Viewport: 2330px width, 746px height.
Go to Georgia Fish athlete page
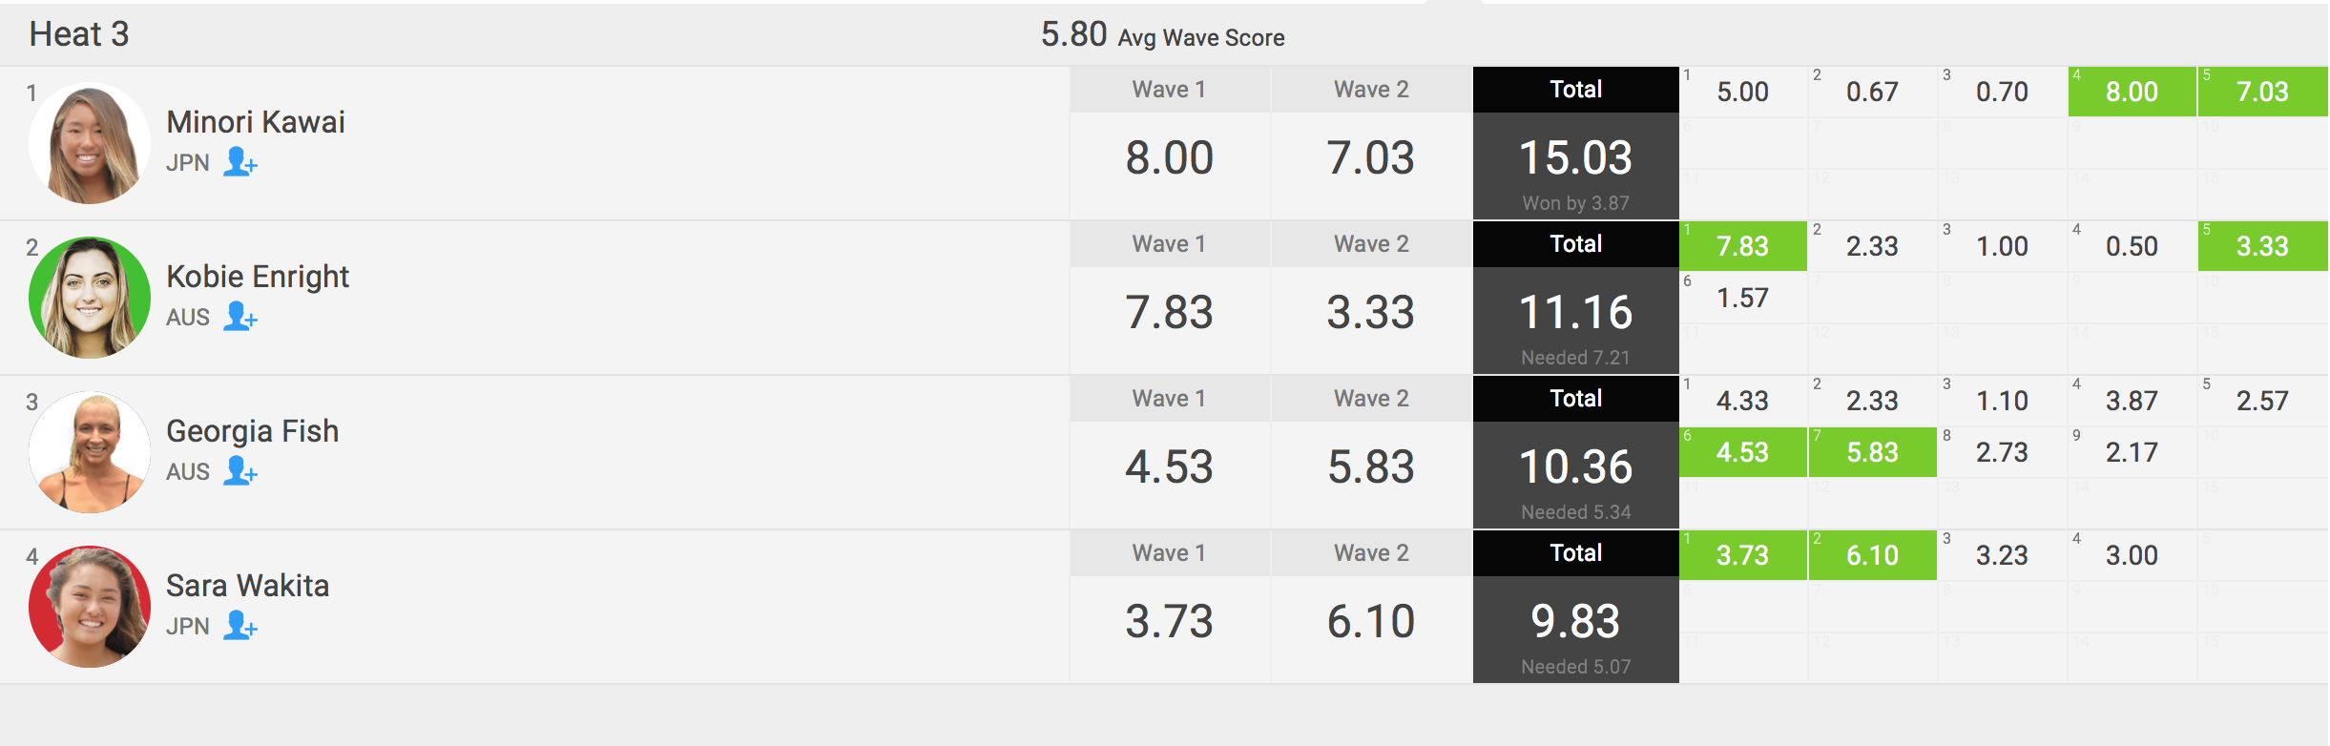click(x=253, y=431)
